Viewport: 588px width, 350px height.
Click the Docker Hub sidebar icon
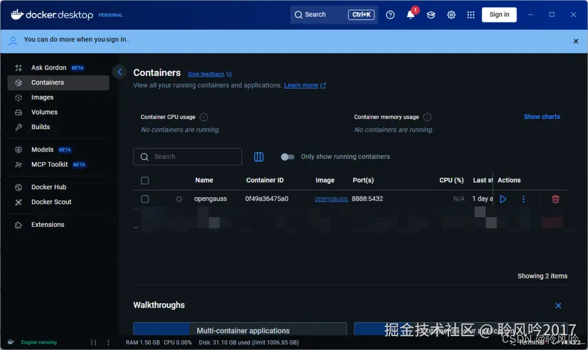(18, 187)
